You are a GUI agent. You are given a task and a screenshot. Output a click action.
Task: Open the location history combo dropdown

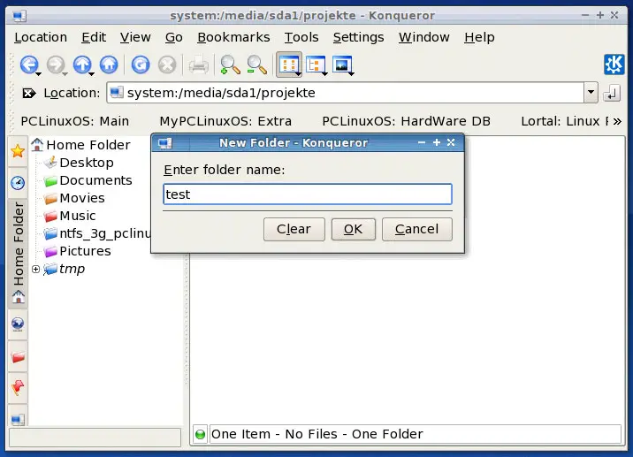point(591,93)
